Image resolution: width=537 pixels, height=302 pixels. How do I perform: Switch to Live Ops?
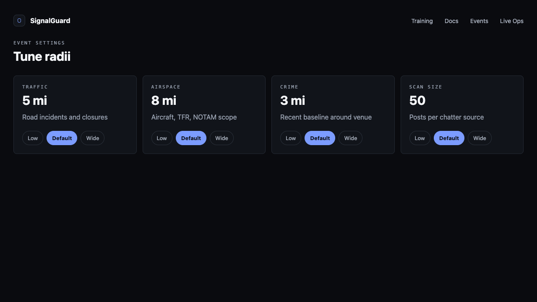(511, 21)
